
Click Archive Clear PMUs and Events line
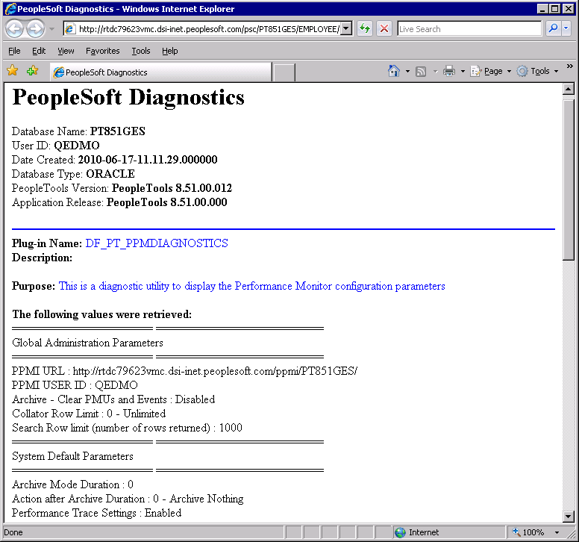pos(113,399)
